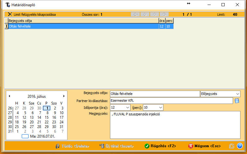
Task: Click the Bejegyzés célja column header
Action: (84, 21)
